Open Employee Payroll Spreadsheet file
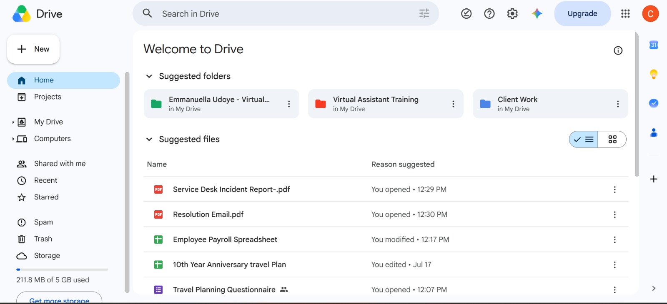The image size is (667, 304). pyautogui.click(x=225, y=239)
